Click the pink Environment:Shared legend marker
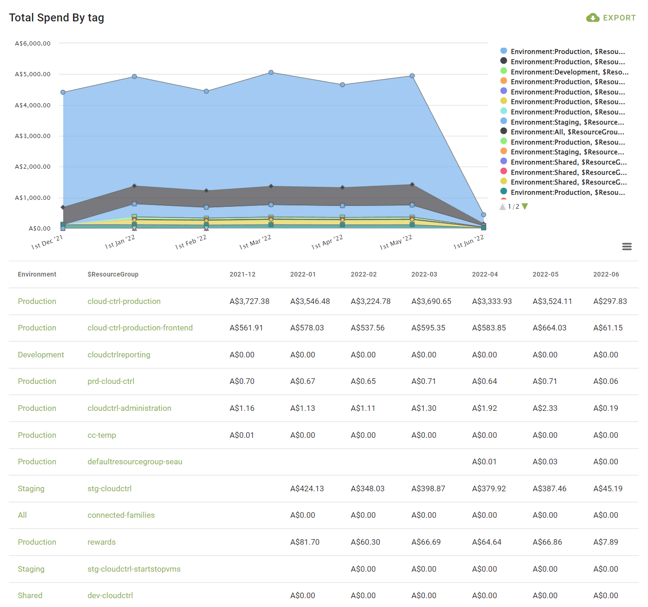Viewport: 648px width, 607px height. [503, 172]
